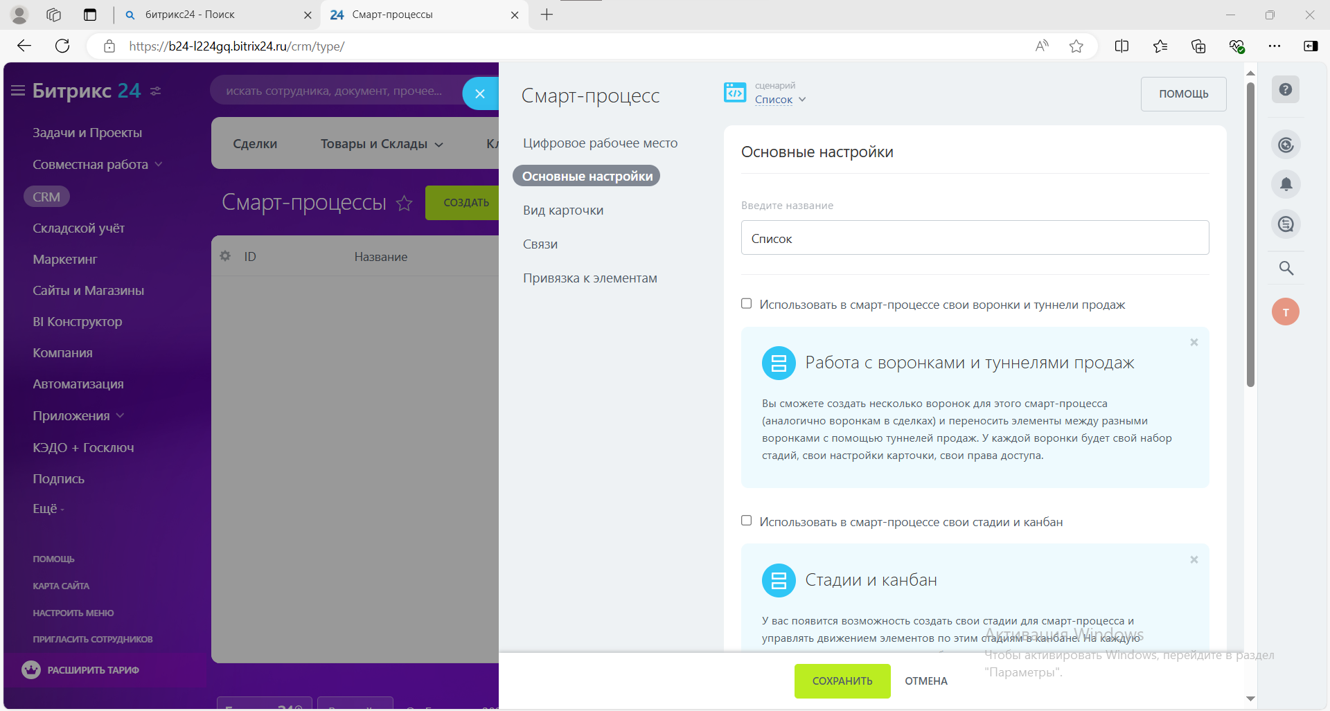Open the question mark help icon in right panel
Viewport: 1330px width, 711px height.
point(1286,89)
